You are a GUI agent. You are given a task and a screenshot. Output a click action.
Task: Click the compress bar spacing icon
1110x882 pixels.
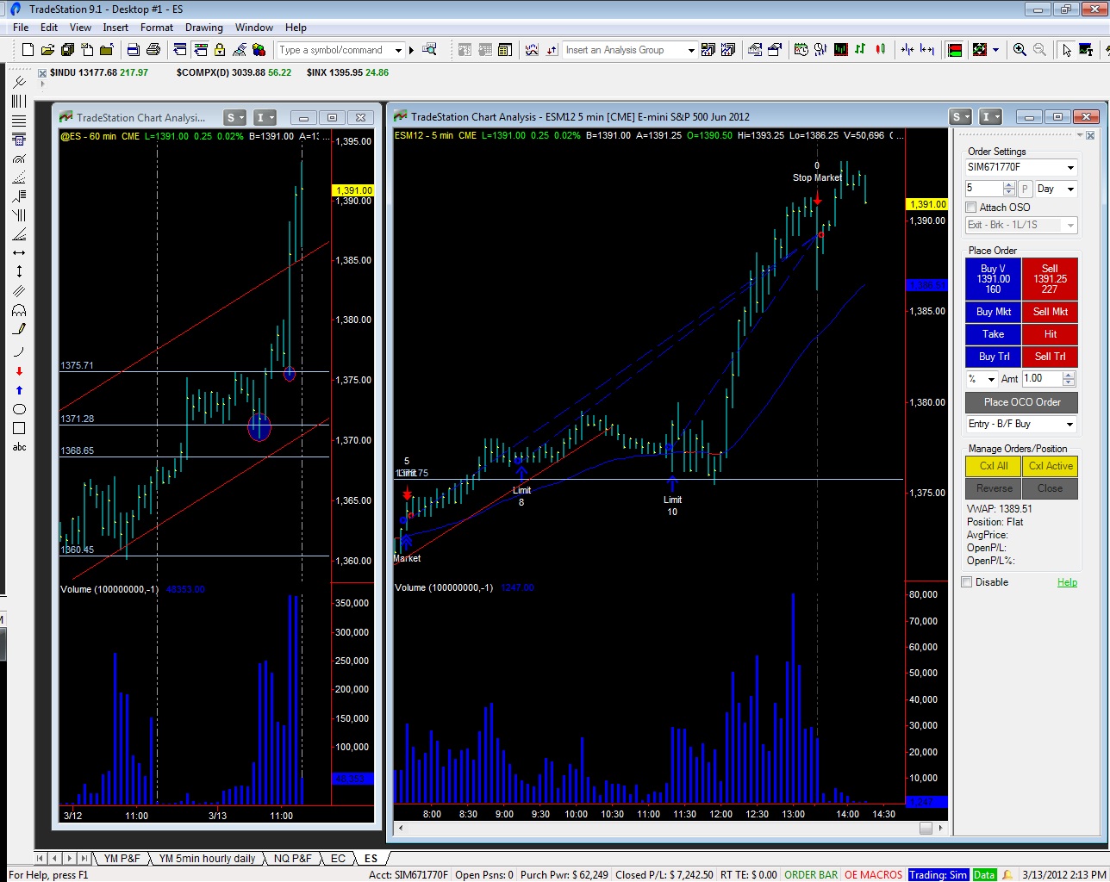[907, 50]
